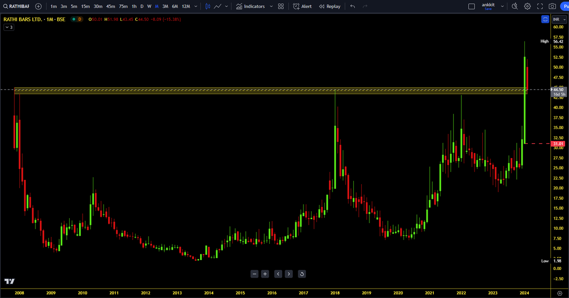Select the 30m timeframe

(x=98, y=7)
